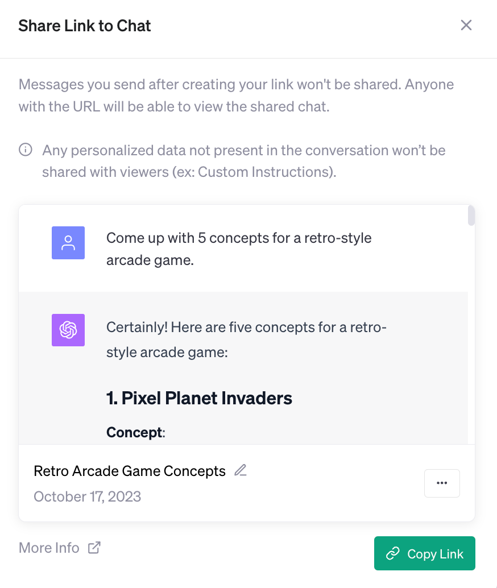Viewport: 497px width, 588px height.
Task: Click the user avatar icon
Action: (68, 243)
